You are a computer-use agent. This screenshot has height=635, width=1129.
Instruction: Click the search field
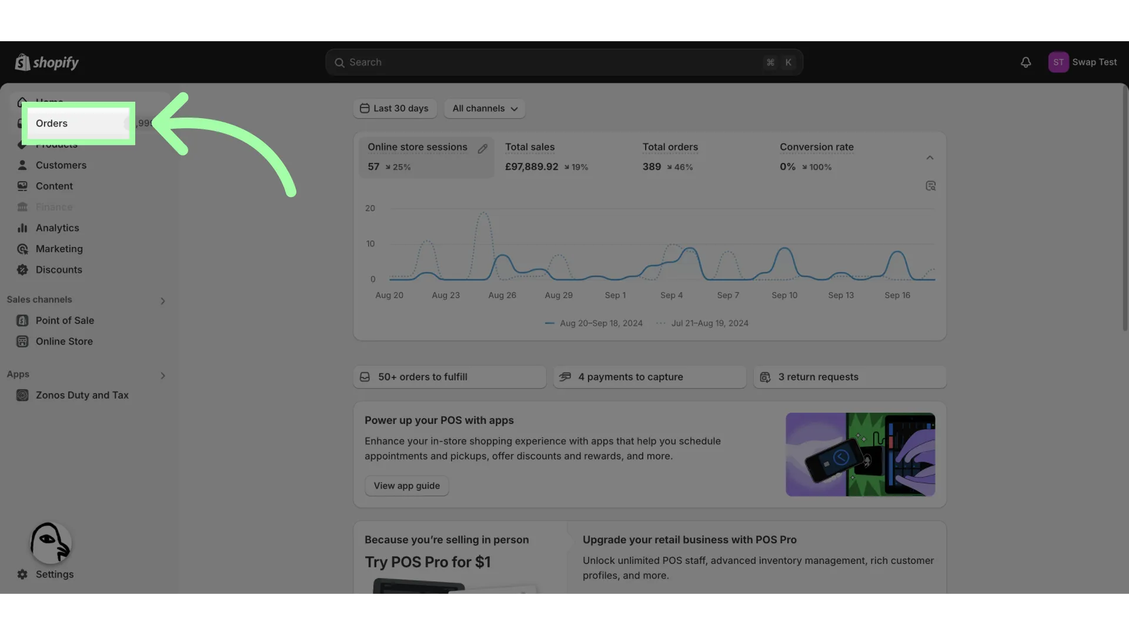click(564, 62)
